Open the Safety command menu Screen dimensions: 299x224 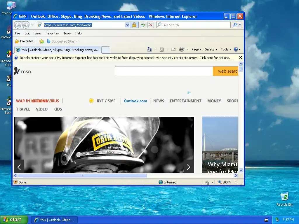[211, 49]
